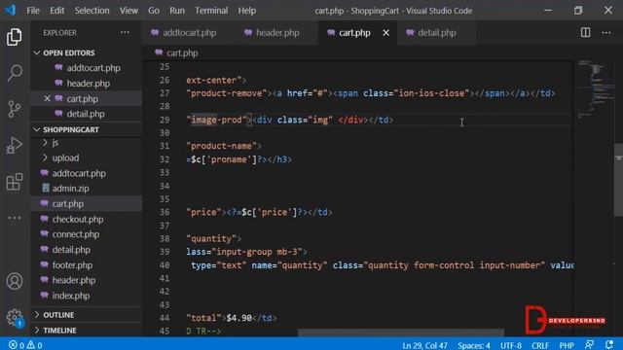Open the Source Control view icon
The width and height of the screenshot is (623, 350).
[x=15, y=109]
